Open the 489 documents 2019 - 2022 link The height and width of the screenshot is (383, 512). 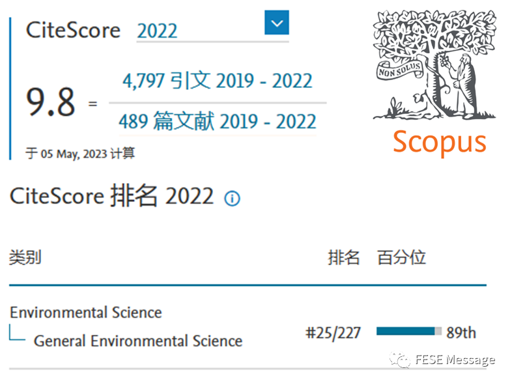(x=217, y=121)
